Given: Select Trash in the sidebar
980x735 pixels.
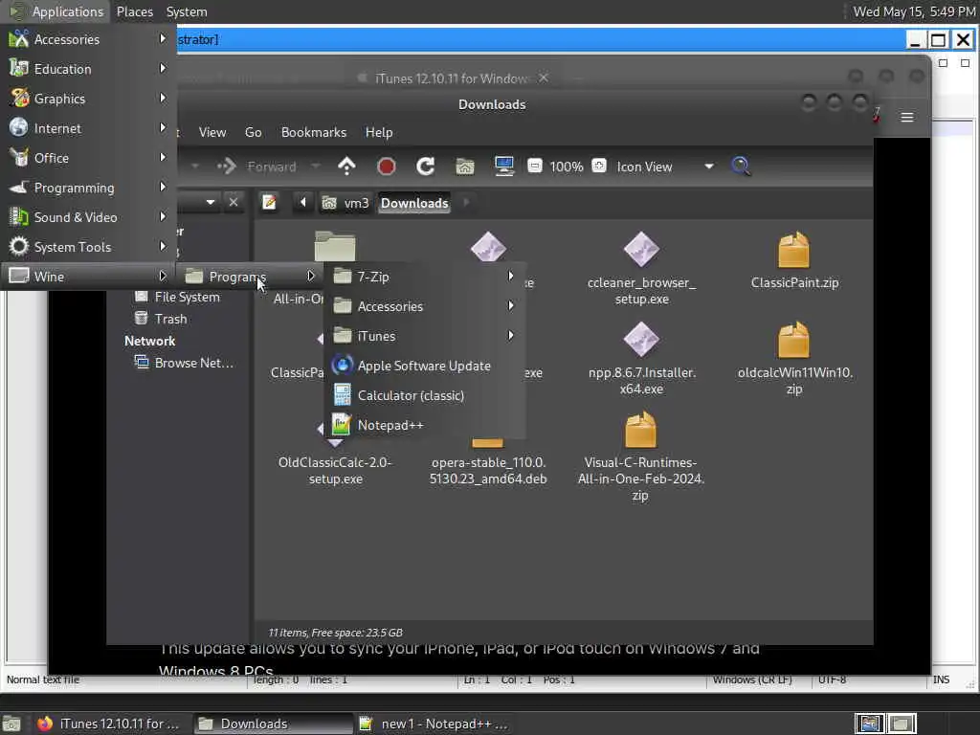Looking at the screenshot, I should click(x=161, y=319).
